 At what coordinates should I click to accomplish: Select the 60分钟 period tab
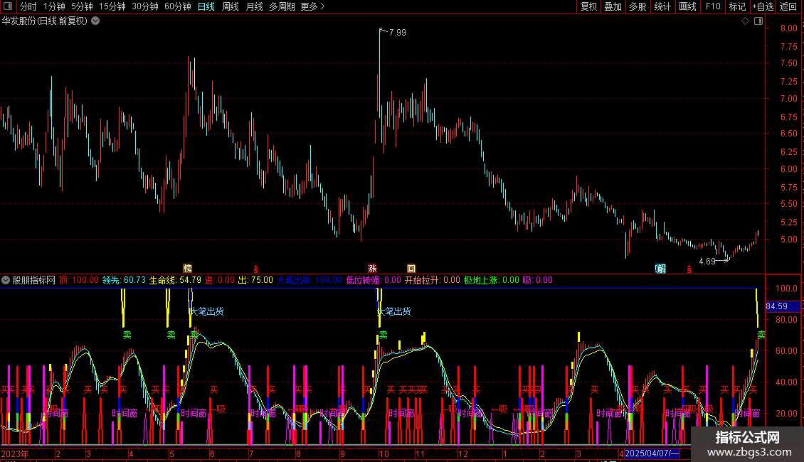click(177, 7)
